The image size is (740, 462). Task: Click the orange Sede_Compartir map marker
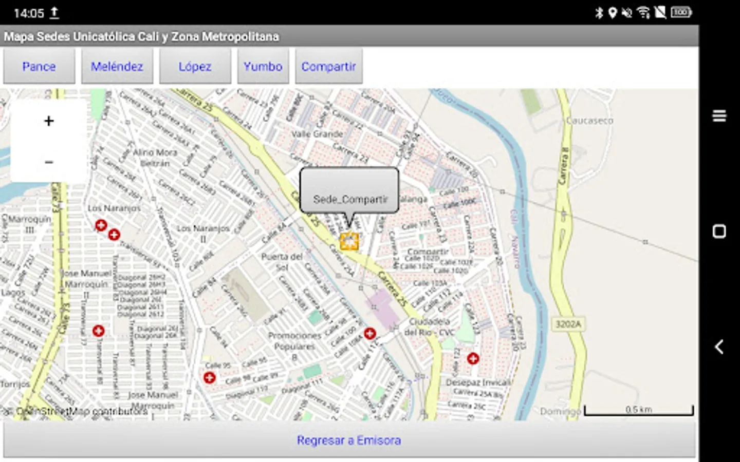click(349, 241)
